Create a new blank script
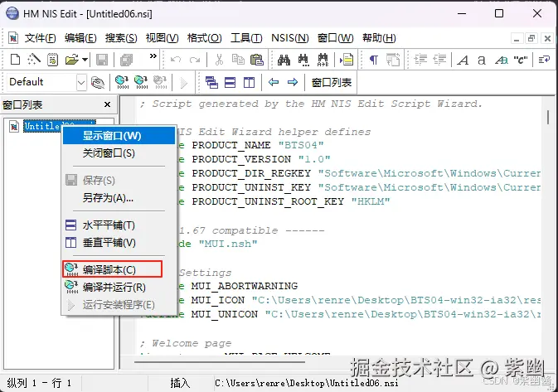Image resolution: width=558 pixels, height=392 pixels. [15, 60]
